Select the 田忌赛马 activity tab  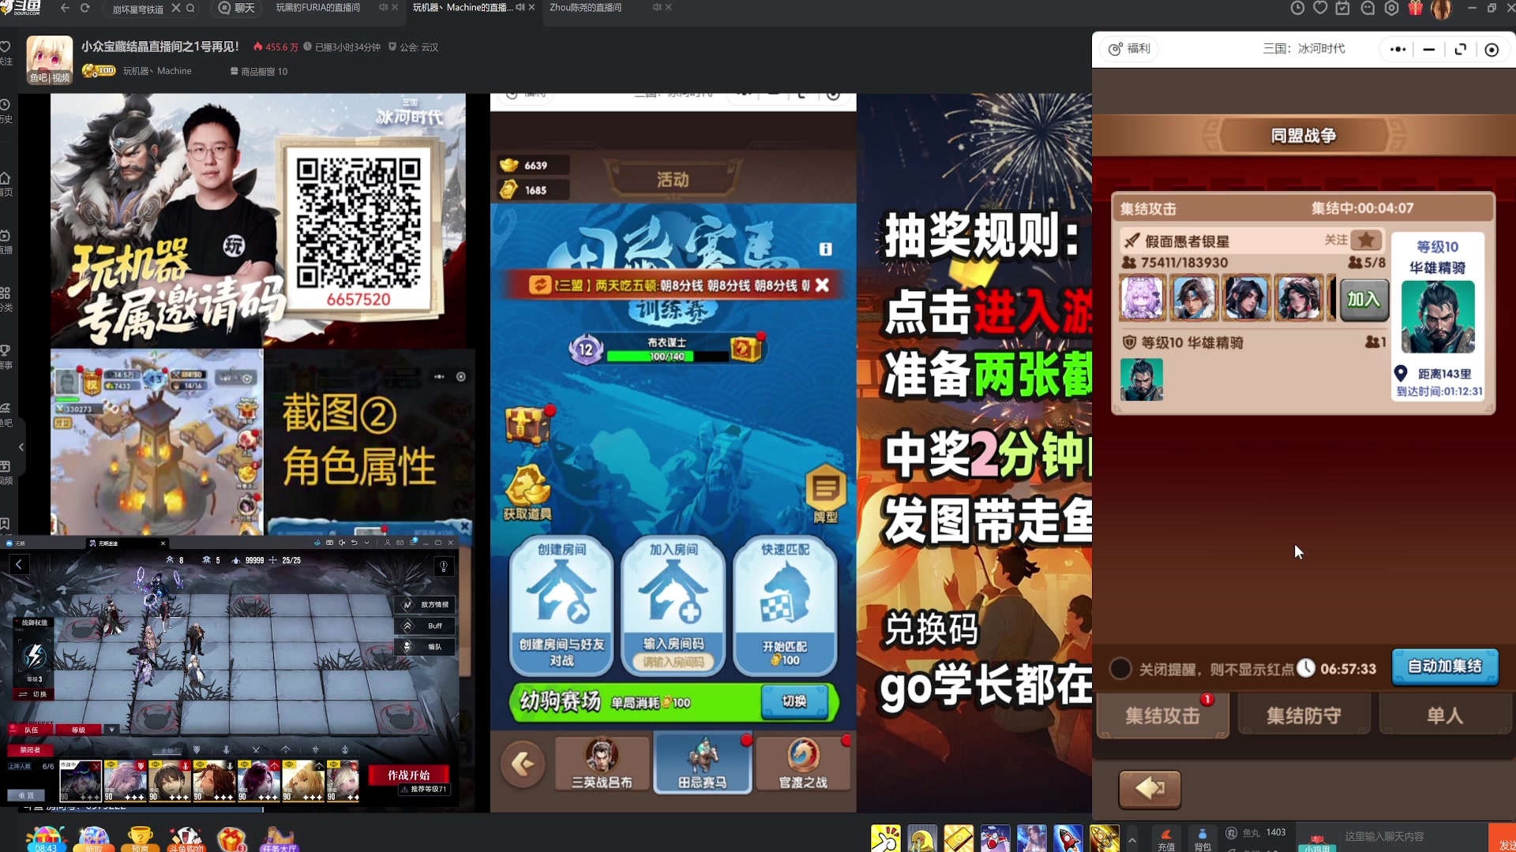tap(702, 764)
